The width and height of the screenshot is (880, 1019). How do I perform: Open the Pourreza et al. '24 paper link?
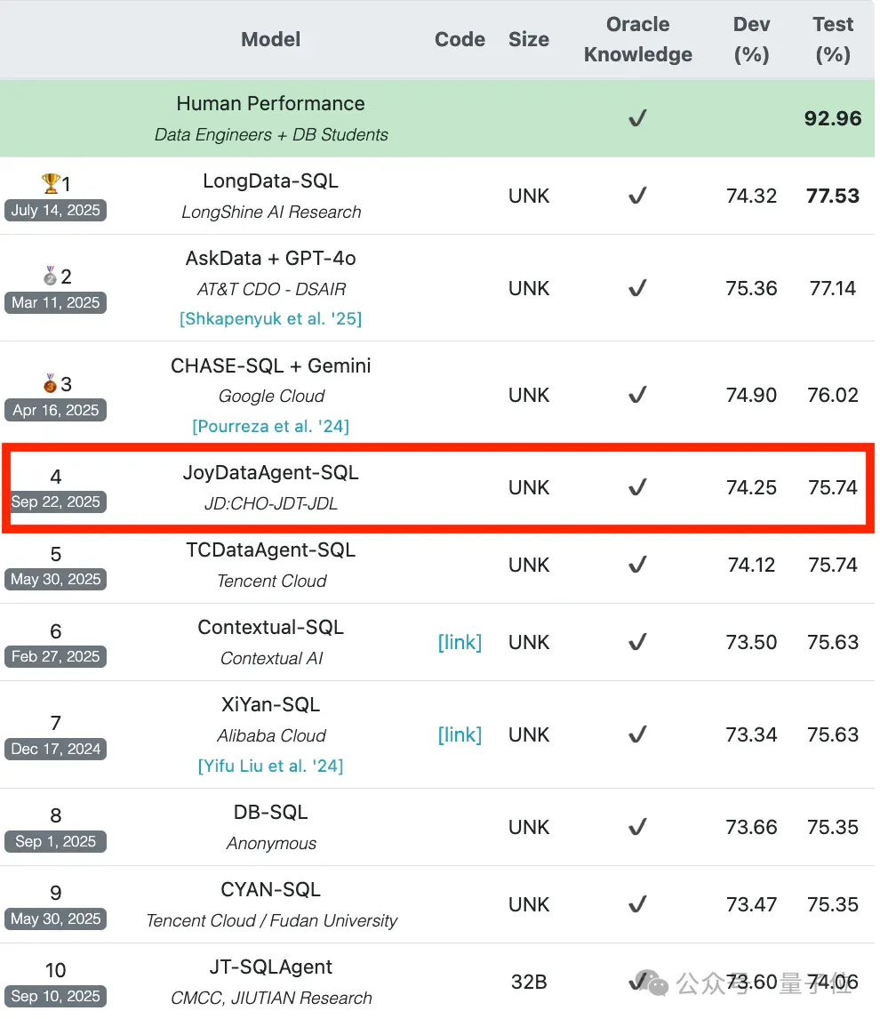[x=271, y=426]
